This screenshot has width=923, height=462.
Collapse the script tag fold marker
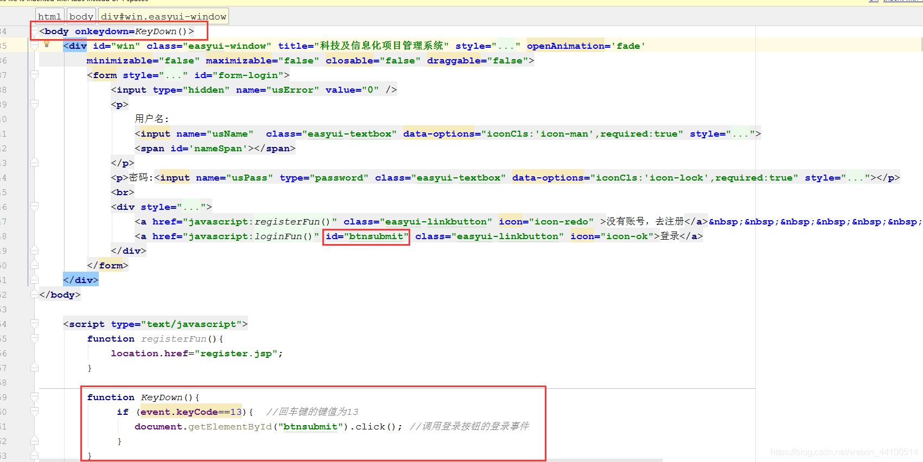[x=35, y=324]
